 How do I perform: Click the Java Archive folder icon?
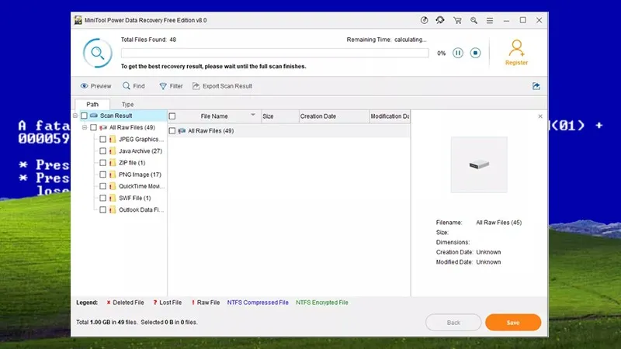pyautogui.click(x=113, y=151)
